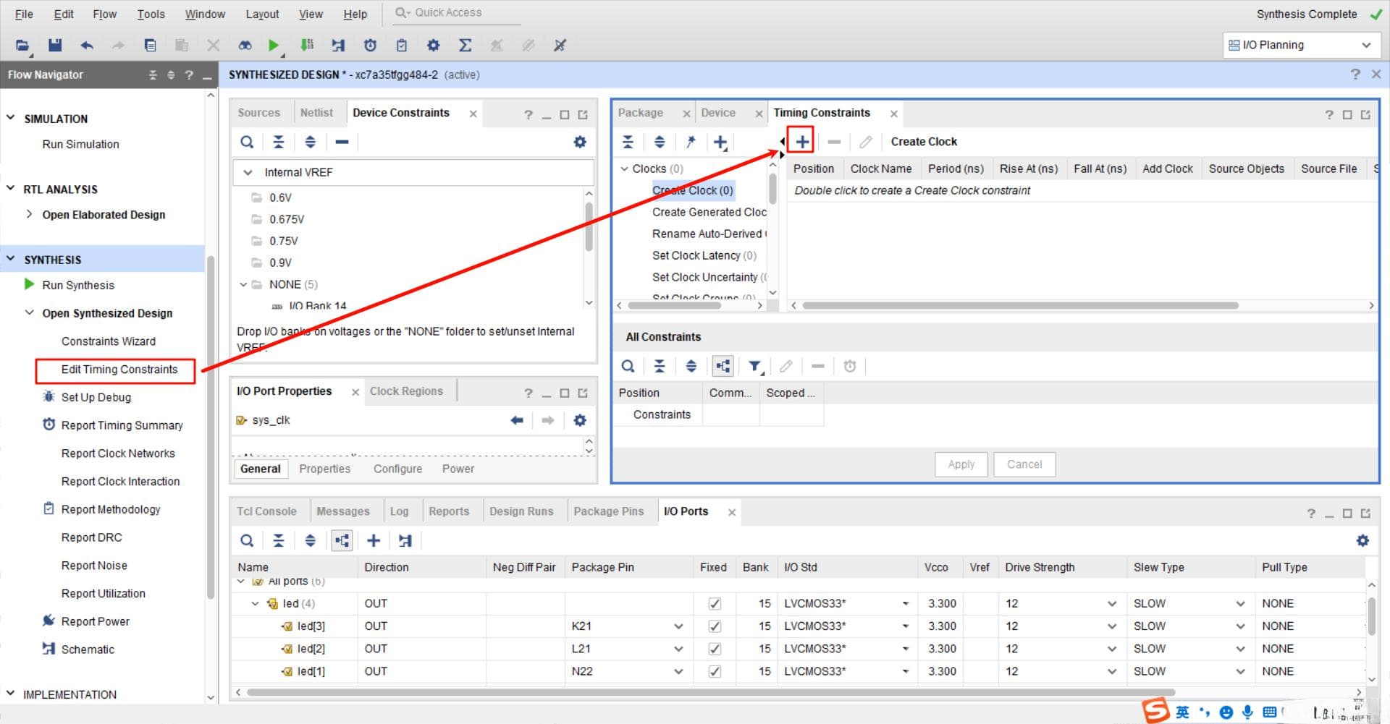
Task: Open Constraints Wizard in Flow Navigator
Action: click(109, 341)
